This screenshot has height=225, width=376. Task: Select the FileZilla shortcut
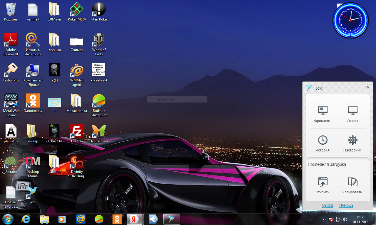77,134
